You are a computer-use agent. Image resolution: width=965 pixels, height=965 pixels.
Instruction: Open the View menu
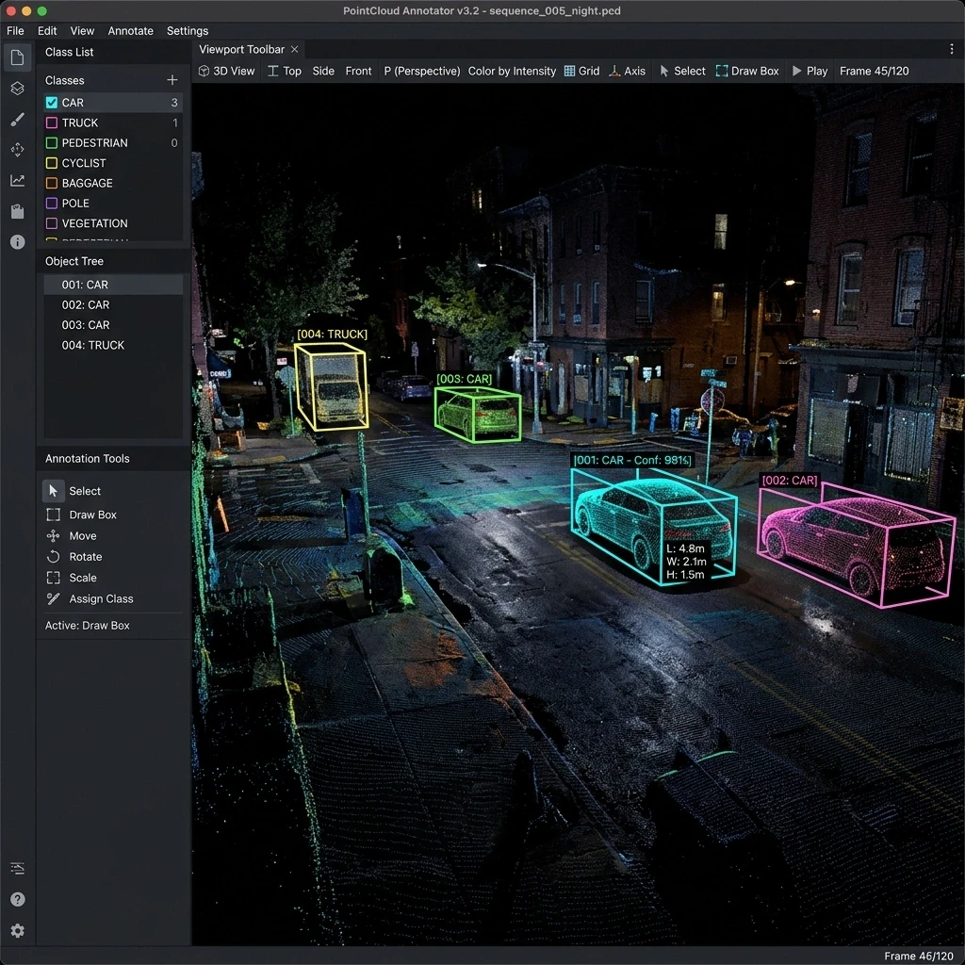click(x=82, y=31)
